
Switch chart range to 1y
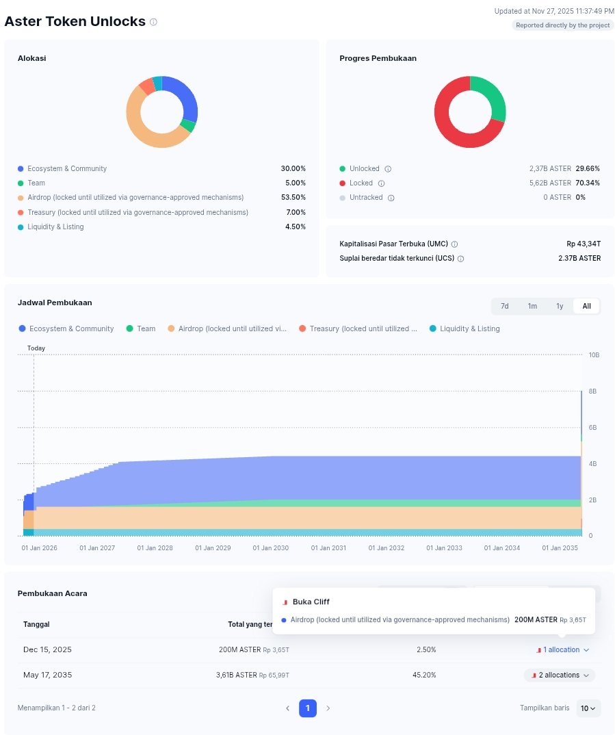560,306
